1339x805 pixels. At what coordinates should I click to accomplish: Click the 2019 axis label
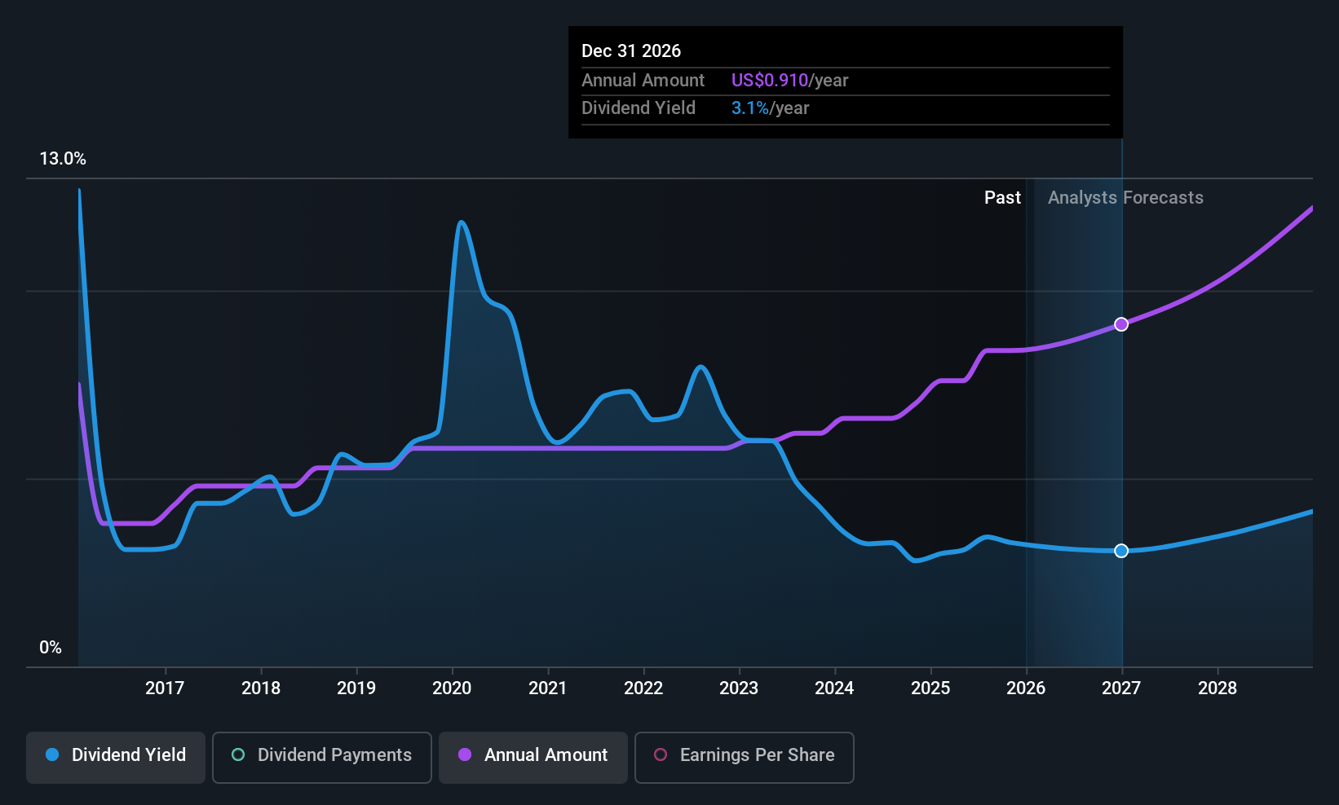356,688
